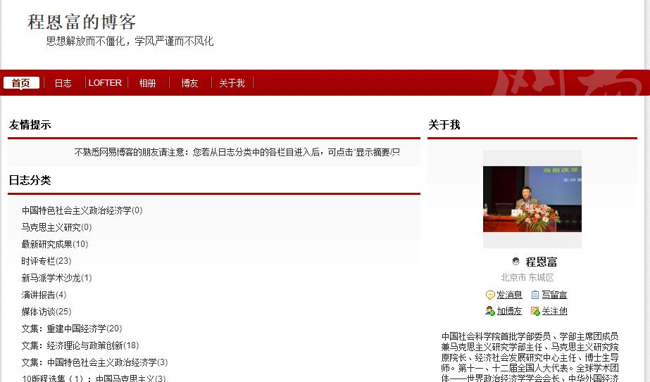Open 文集：重建中国经济学(20)
650x382 pixels.
pos(72,329)
